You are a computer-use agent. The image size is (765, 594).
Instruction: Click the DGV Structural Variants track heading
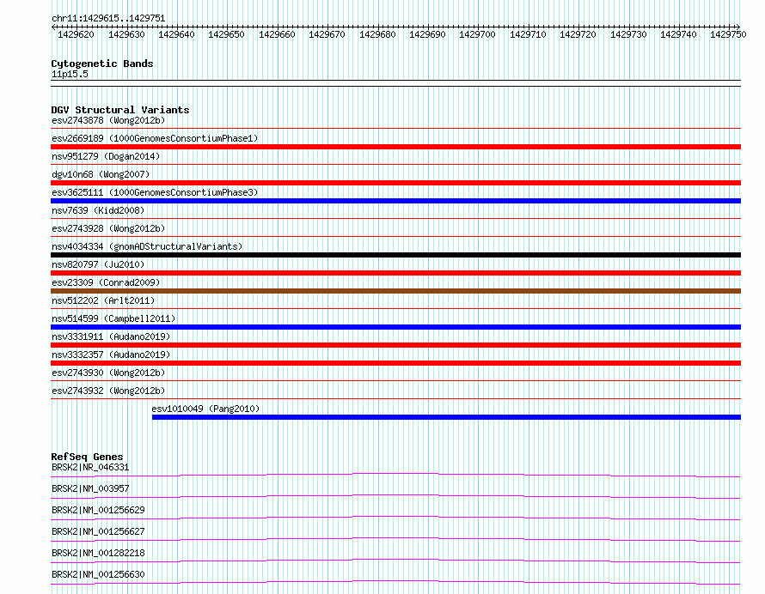pyautogui.click(x=120, y=110)
